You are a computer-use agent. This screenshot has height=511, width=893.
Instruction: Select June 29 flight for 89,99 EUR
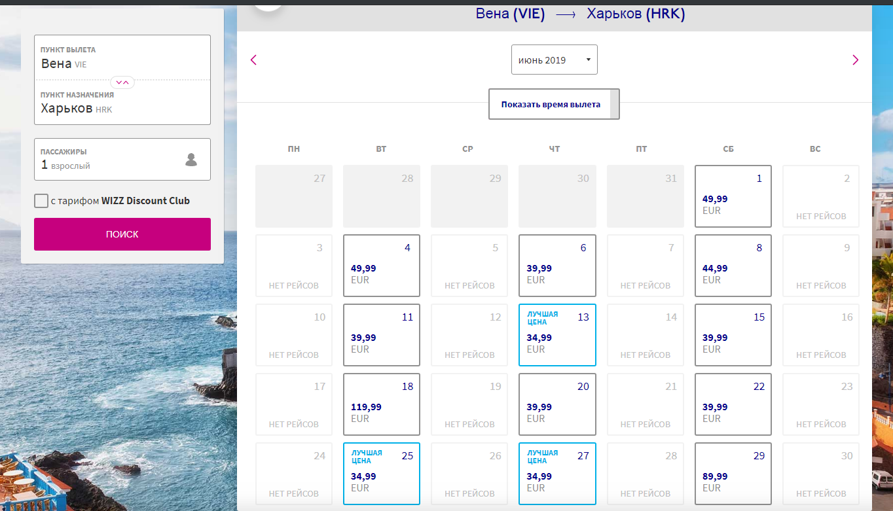(x=733, y=474)
